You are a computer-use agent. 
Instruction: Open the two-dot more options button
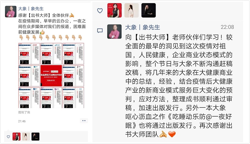[84, 121]
